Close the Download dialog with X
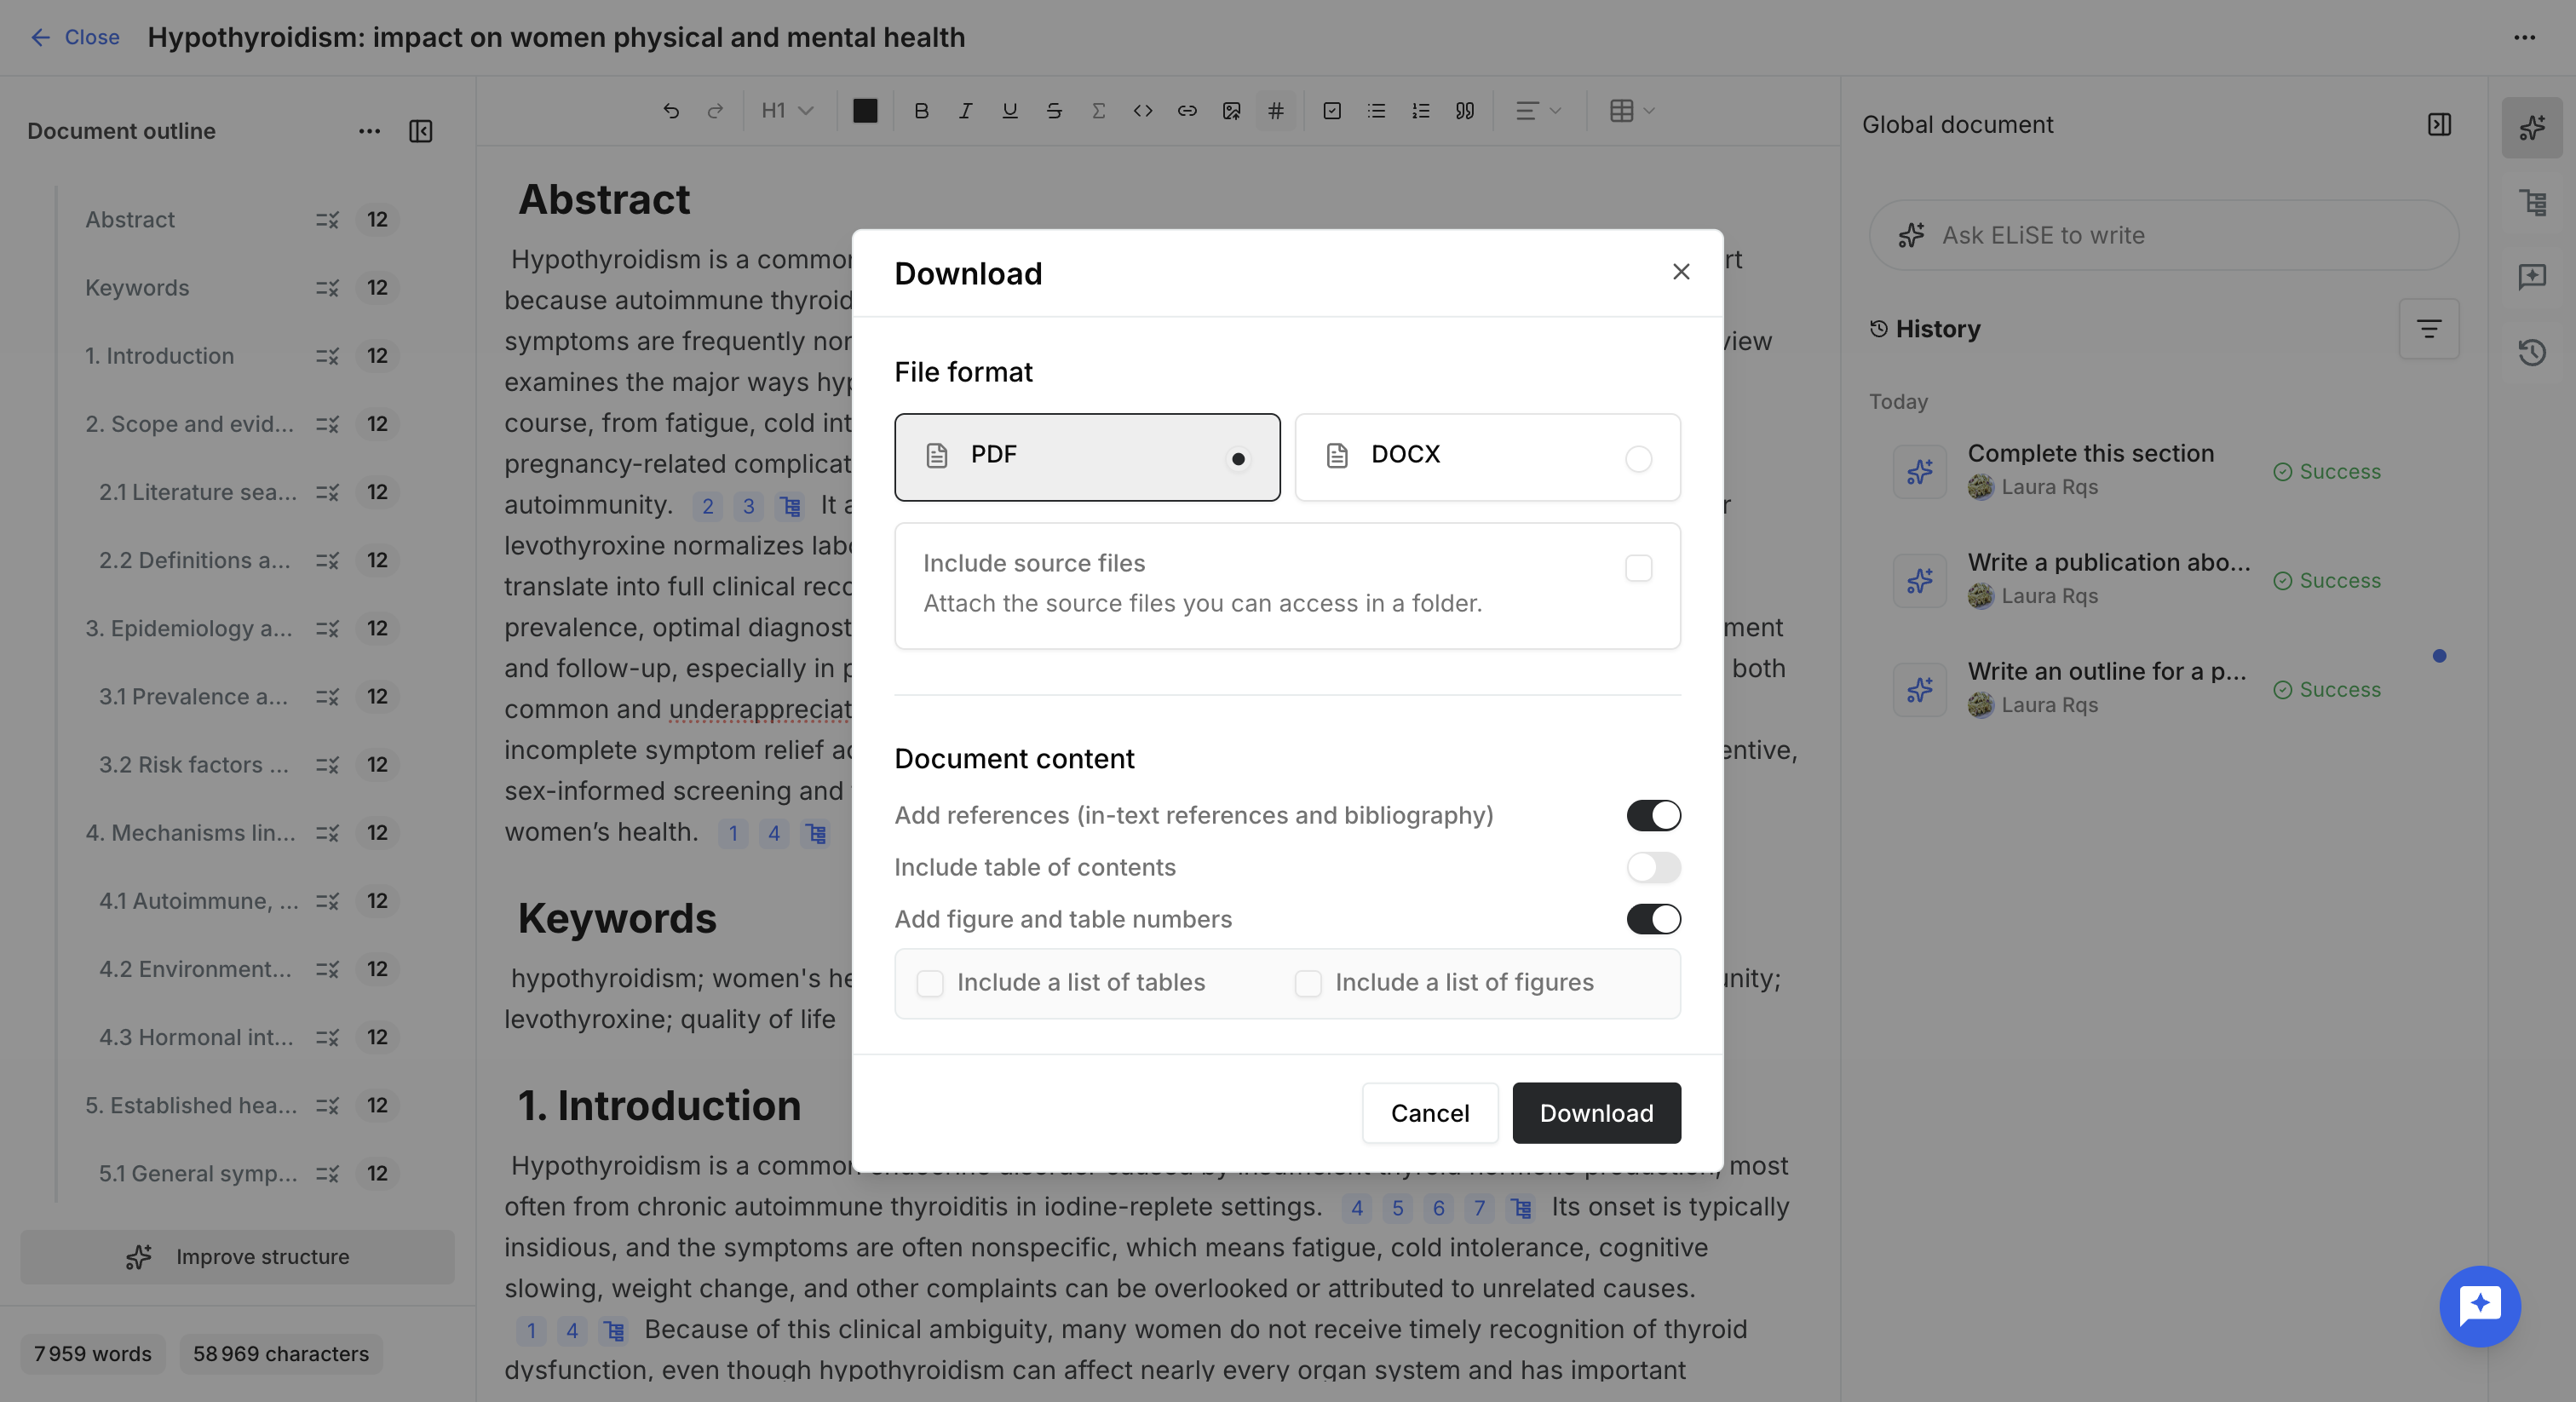Image resolution: width=2576 pixels, height=1402 pixels. (1681, 272)
